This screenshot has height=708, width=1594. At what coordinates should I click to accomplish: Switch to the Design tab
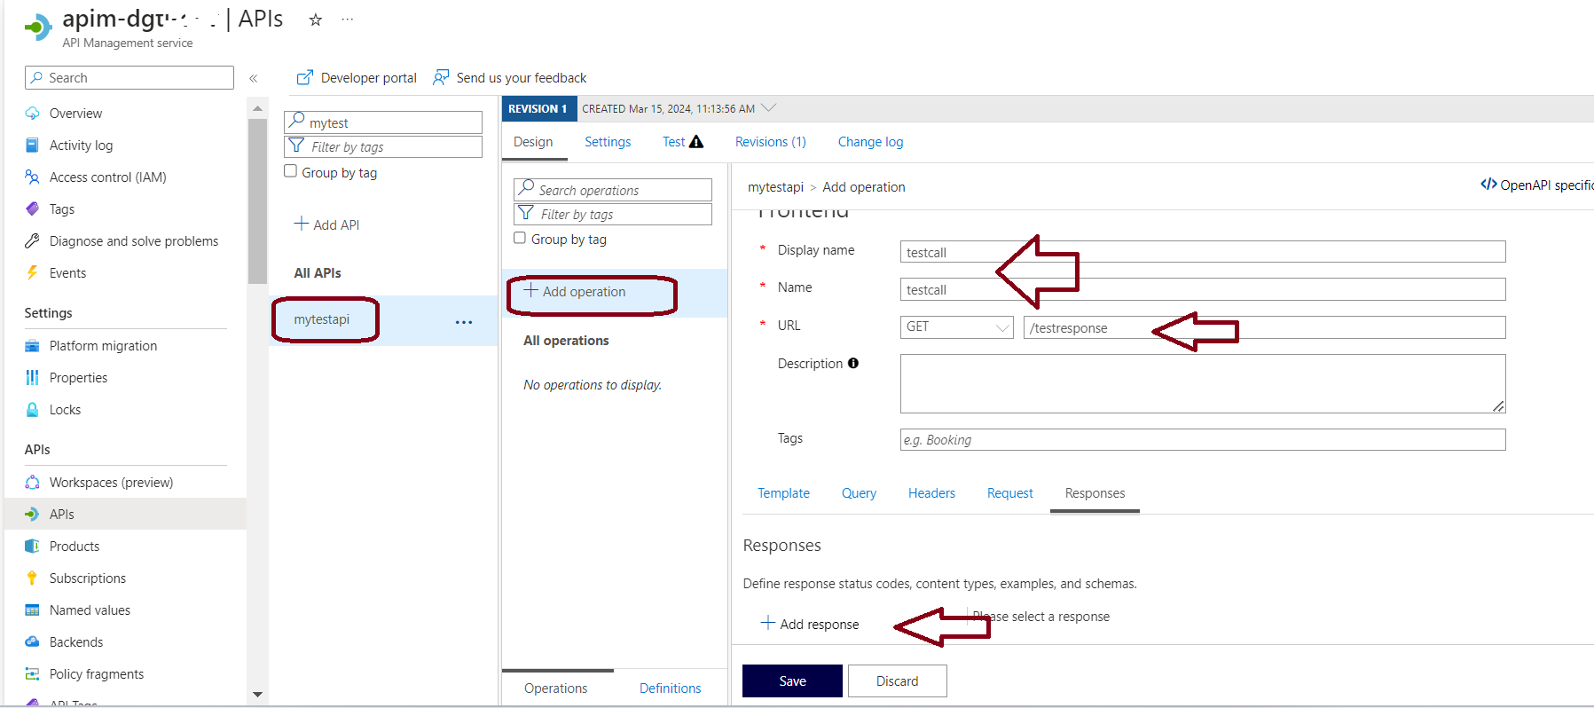click(533, 142)
